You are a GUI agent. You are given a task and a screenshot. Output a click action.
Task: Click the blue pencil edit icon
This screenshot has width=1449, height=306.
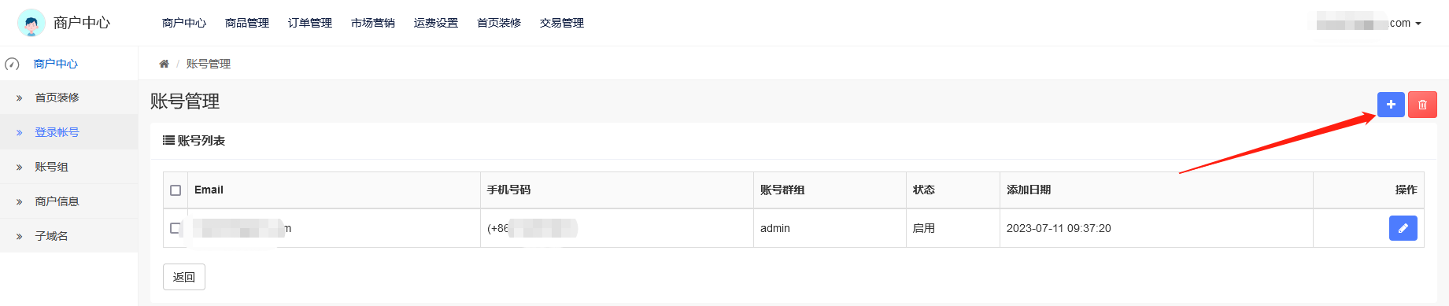[1403, 228]
